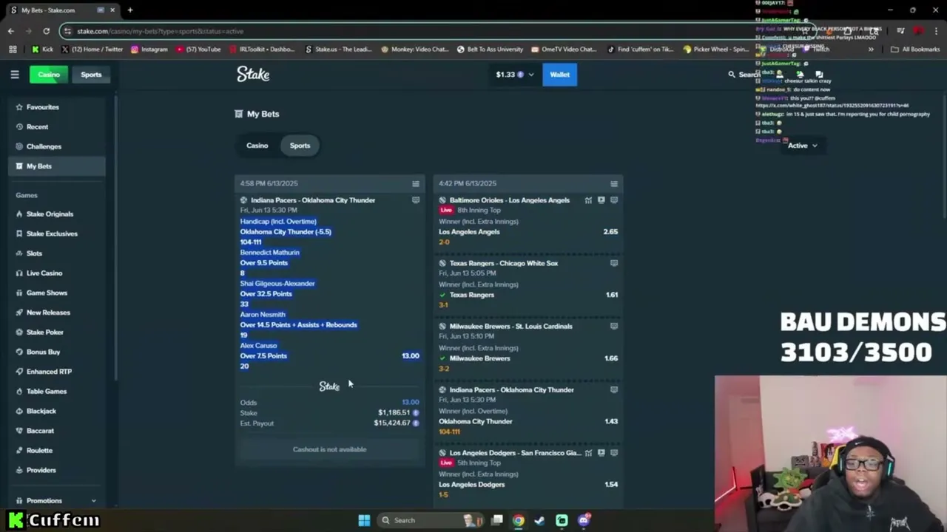Viewport: 947px width, 532px height.
Task: Open the Roulette category
Action: click(57, 450)
